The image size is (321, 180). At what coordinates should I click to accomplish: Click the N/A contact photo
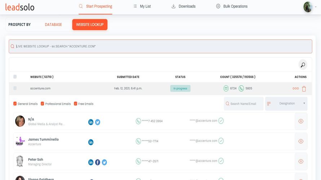coord(20,121)
